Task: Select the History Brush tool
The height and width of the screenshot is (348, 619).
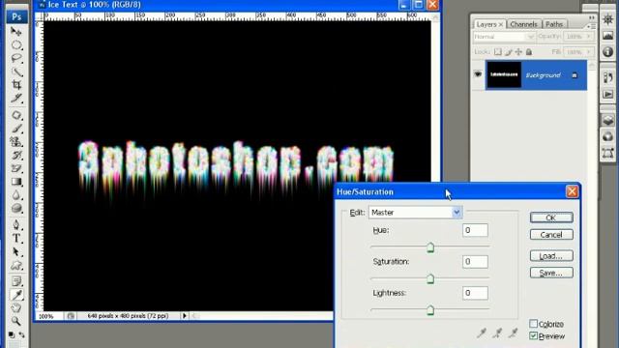Action: pos(16,156)
